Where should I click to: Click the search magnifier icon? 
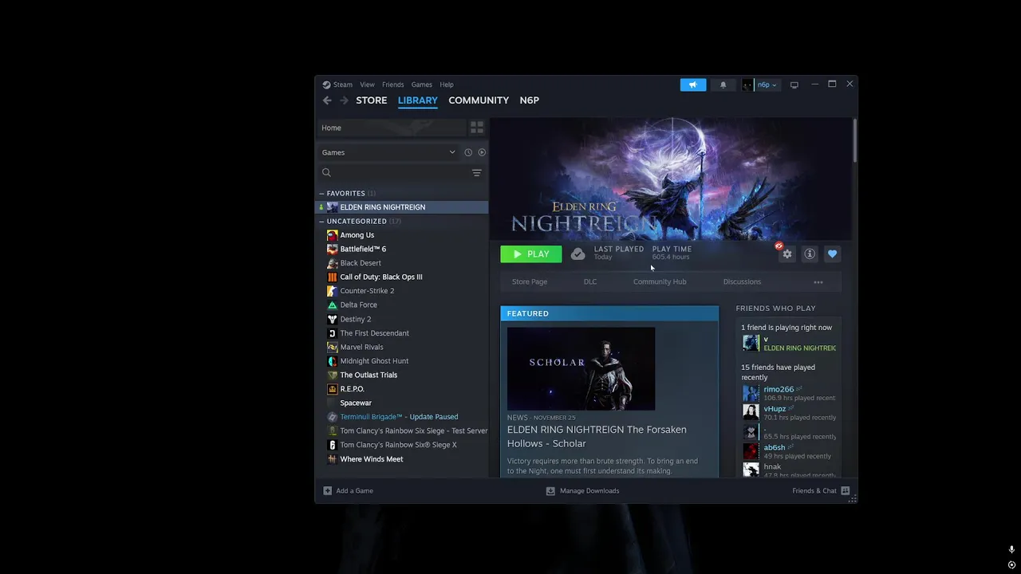pos(326,173)
